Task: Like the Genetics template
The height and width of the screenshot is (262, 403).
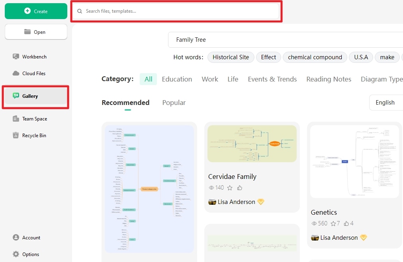Action: [x=346, y=223]
